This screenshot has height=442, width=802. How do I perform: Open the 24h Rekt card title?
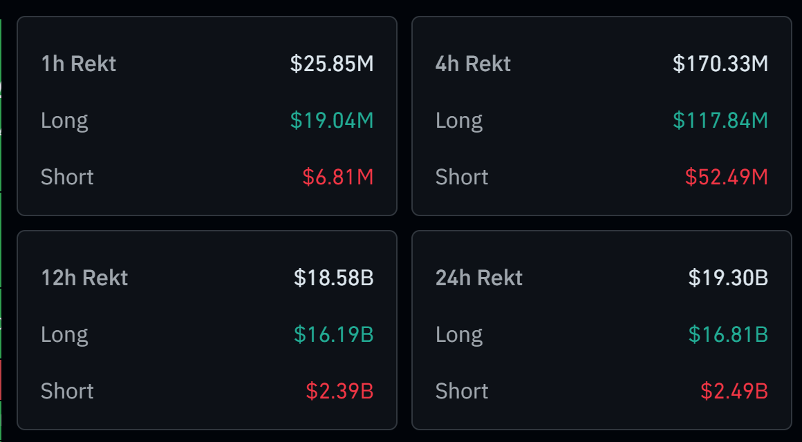[479, 278]
